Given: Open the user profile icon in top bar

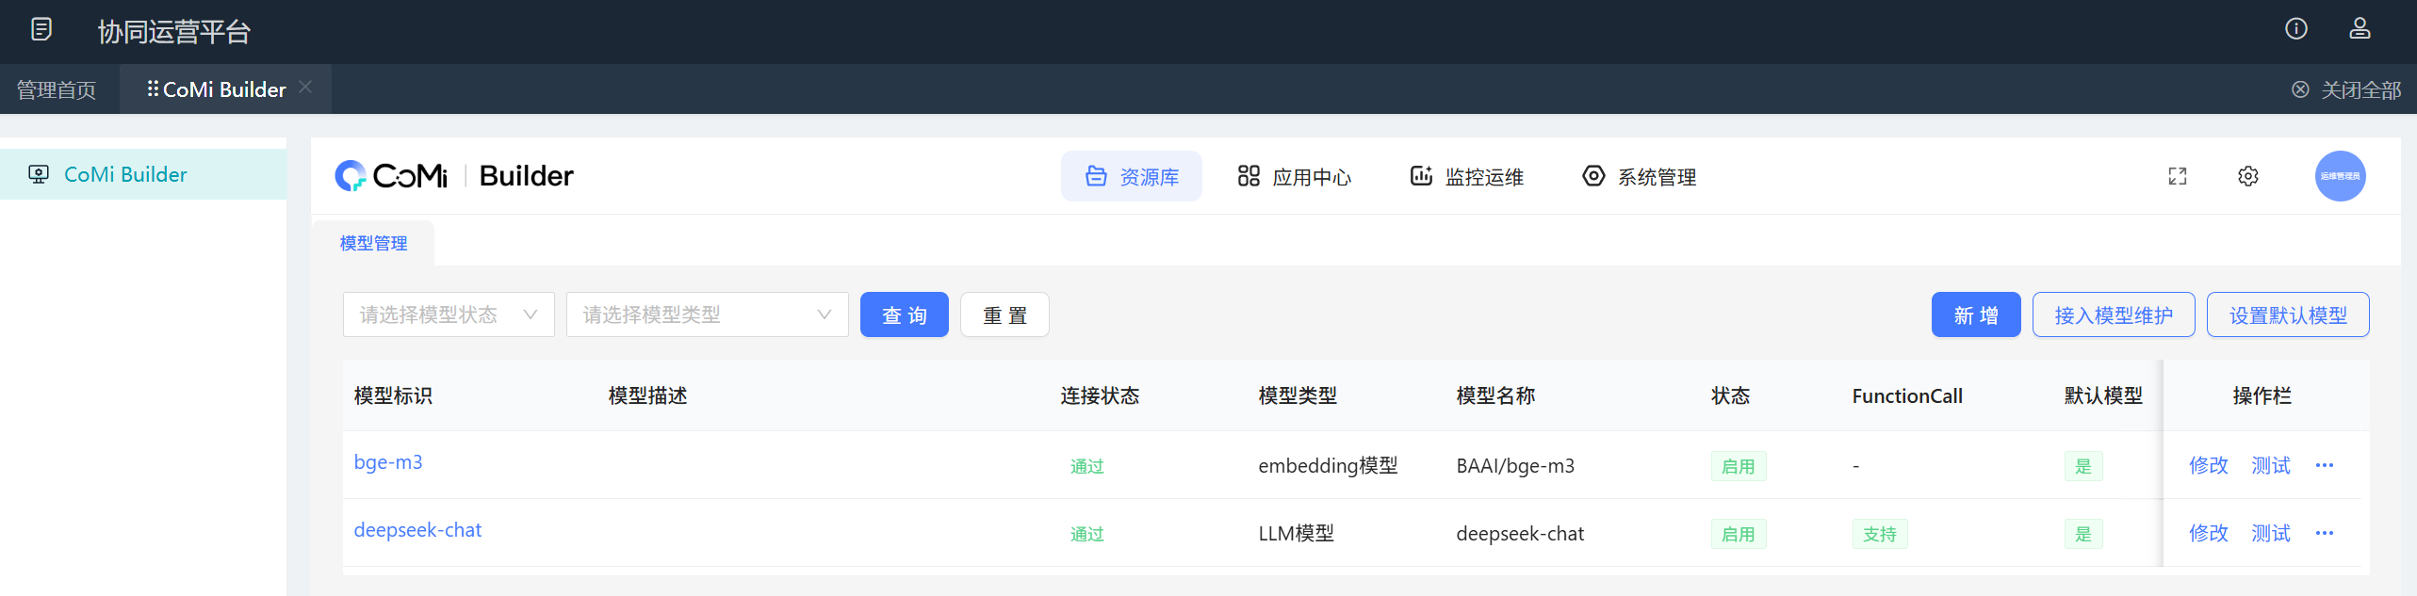Looking at the screenshot, I should pos(2360,29).
